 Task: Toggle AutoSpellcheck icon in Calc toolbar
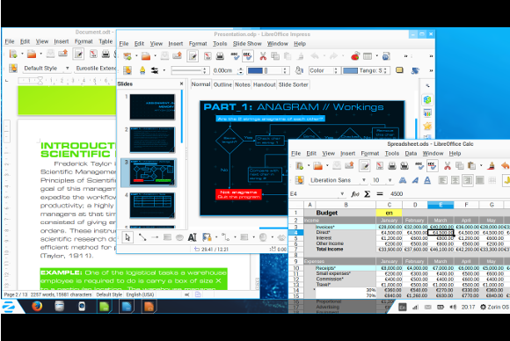[432, 166]
